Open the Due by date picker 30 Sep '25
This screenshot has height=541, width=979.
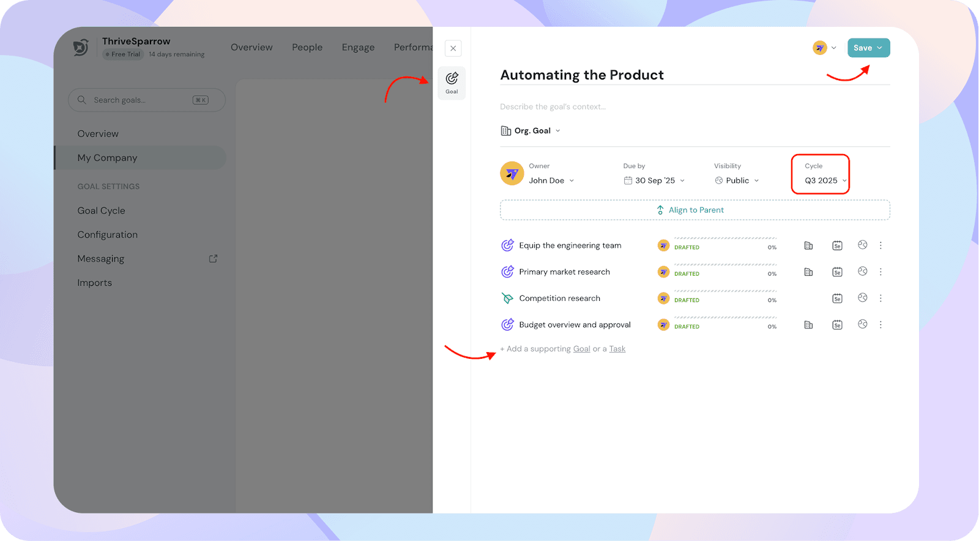pos(654,180)
